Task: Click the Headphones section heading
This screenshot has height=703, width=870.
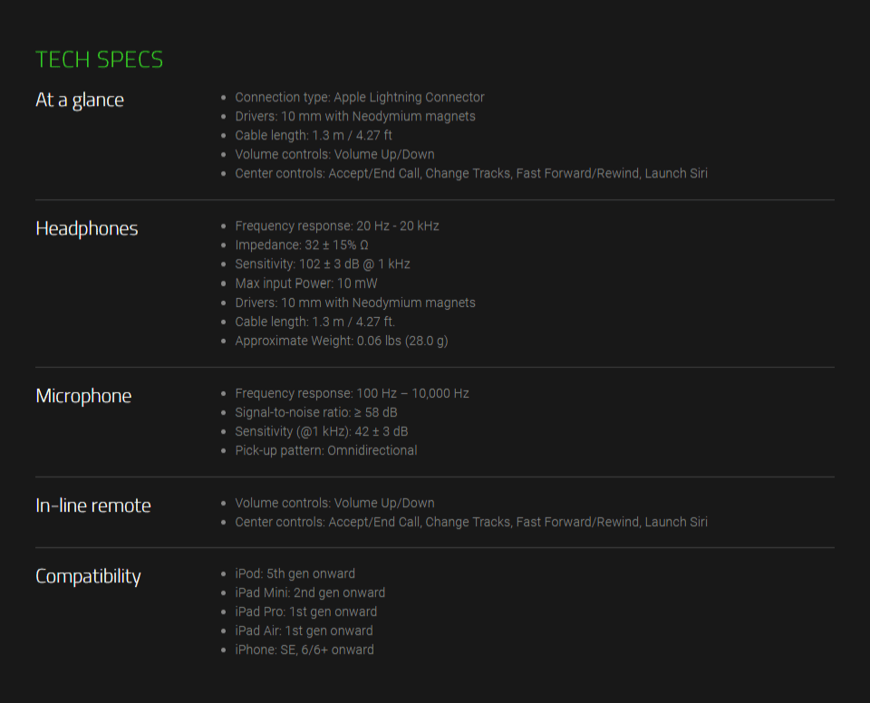Action: pos(87,228)
